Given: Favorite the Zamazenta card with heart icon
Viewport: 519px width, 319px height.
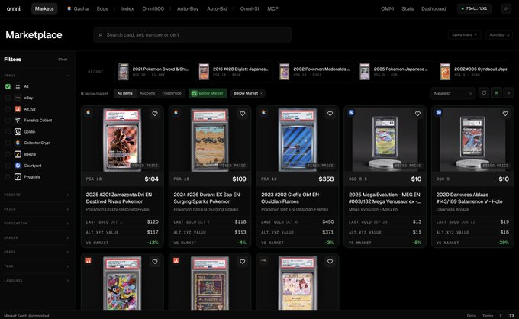Looking at the screenshot, I should point(155,114).
